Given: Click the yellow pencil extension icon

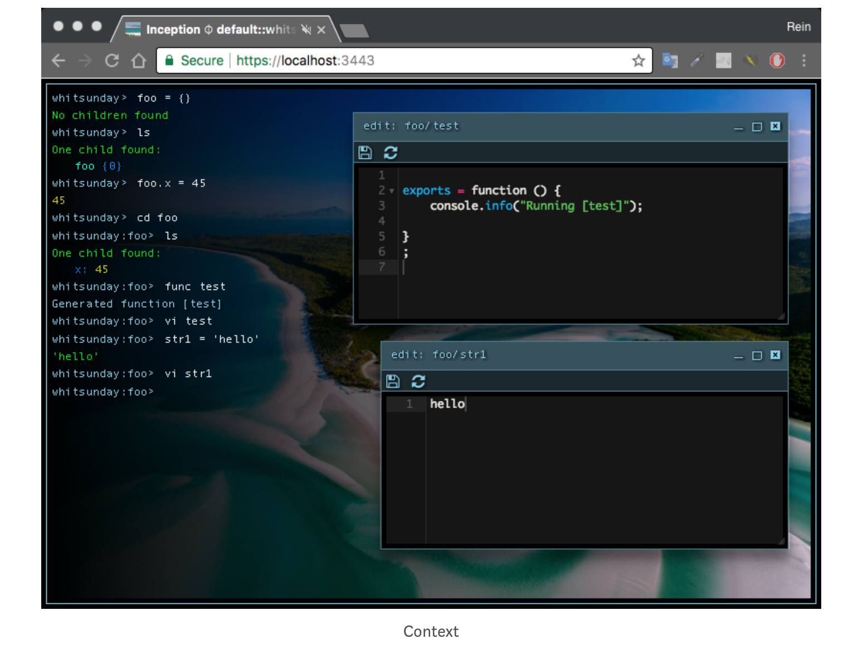Looking at the screenshot, I should click(750, 60).
